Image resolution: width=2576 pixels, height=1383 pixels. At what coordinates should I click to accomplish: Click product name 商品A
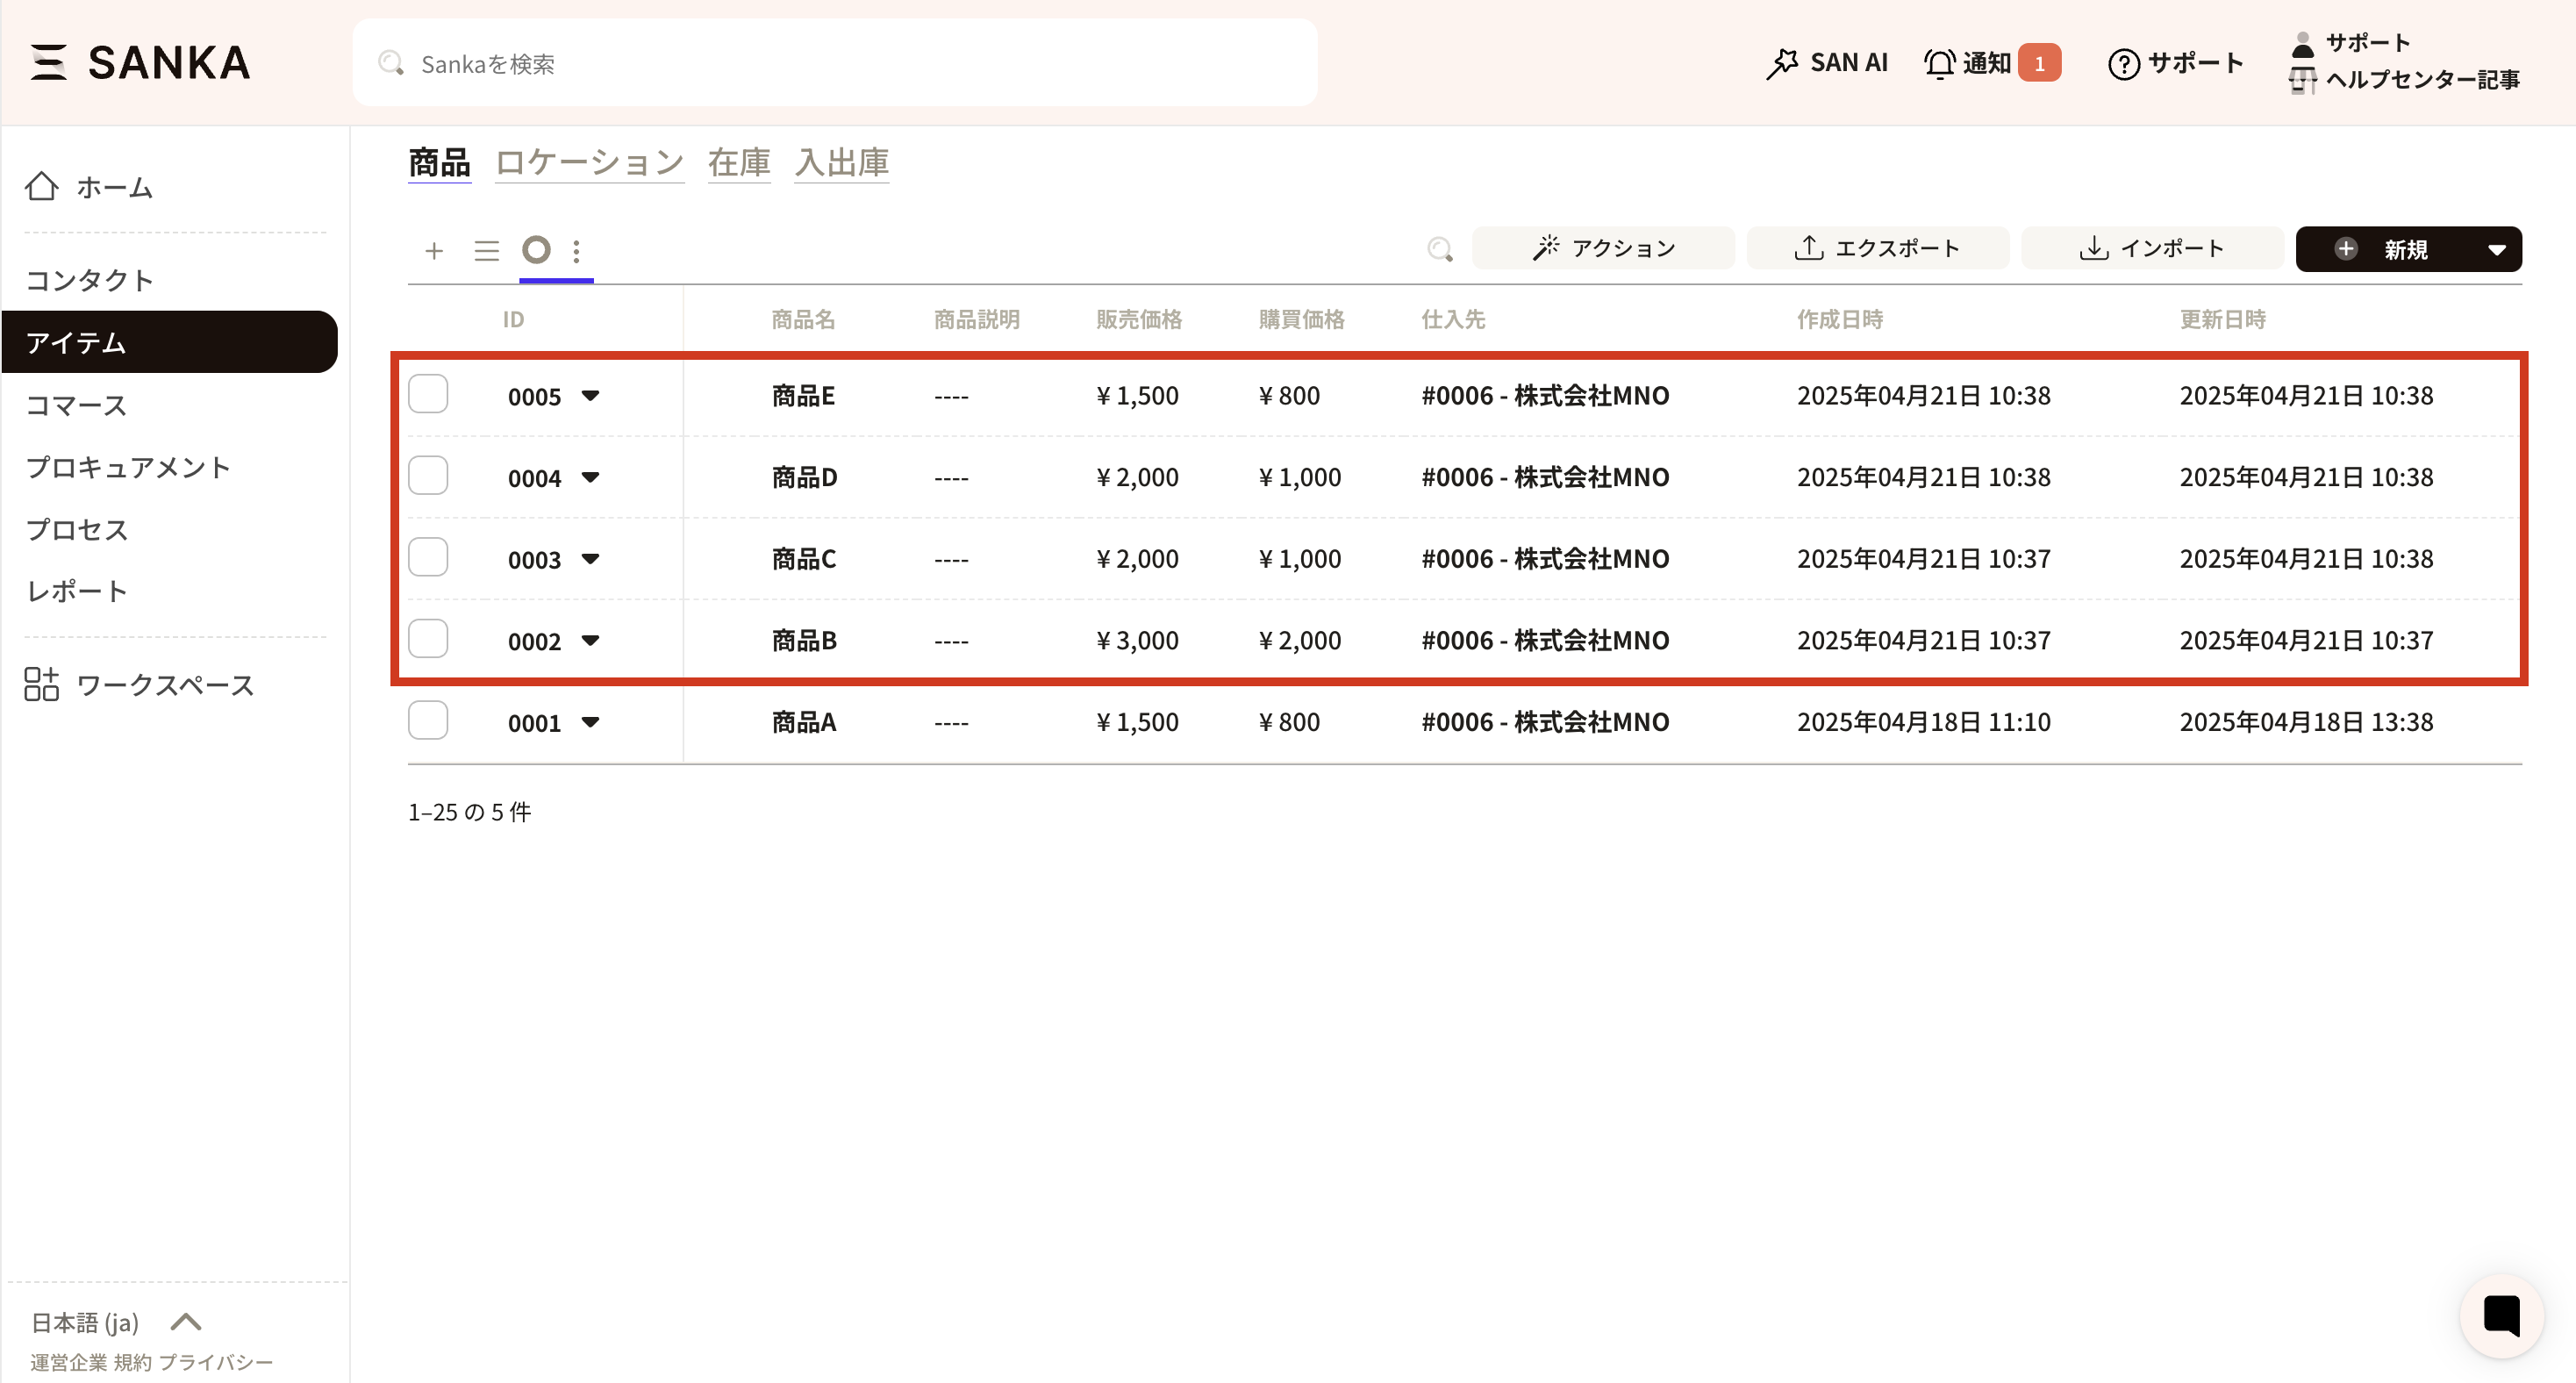804,721
